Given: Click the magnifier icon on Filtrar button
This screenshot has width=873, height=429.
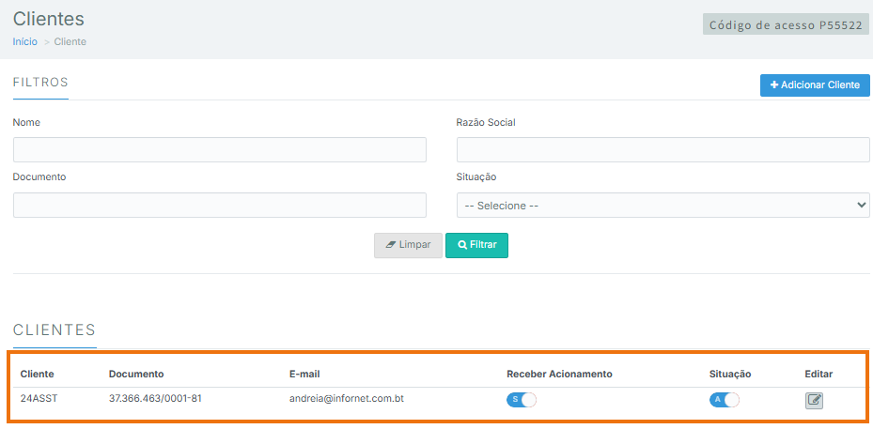Looking at the screenshot, I should [462, 245].
